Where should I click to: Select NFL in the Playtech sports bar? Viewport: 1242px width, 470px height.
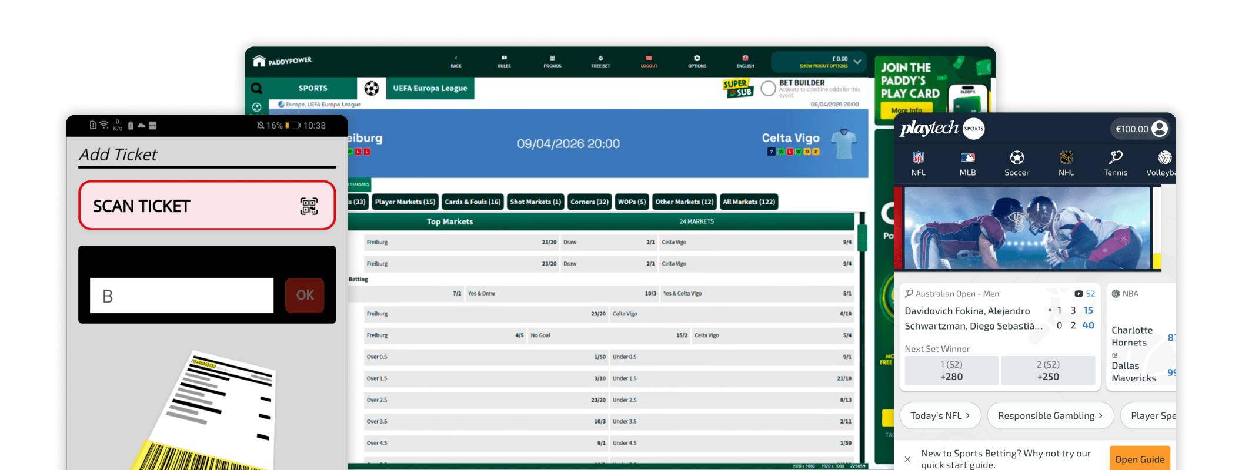click(918, 164)
